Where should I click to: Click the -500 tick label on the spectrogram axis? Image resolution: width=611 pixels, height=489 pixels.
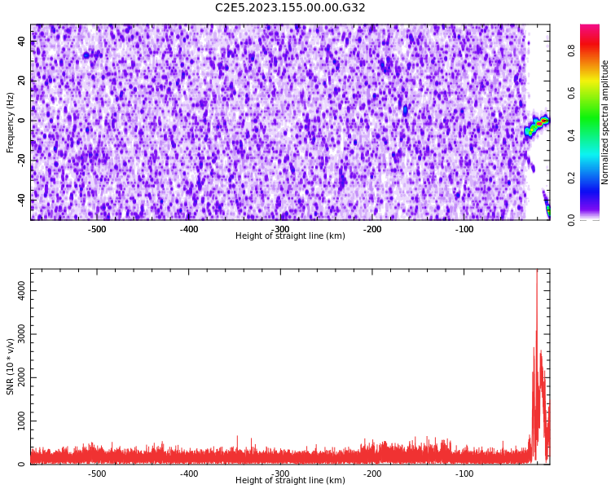point(97,229)
